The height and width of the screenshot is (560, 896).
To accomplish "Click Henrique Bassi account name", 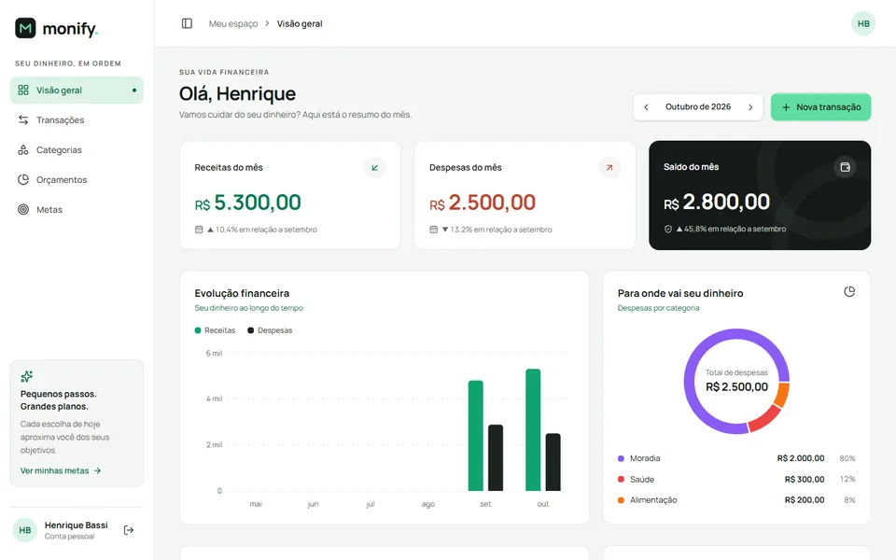I will pyautogui.click(x=76, y=525).
